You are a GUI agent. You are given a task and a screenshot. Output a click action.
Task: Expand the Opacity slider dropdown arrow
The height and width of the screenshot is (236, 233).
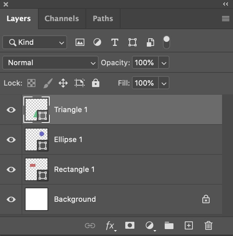tap(164, 63)
